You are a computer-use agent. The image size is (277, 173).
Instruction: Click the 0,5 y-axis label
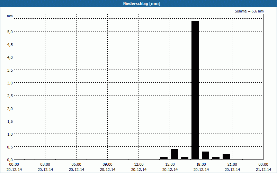[x=10, y=147]
